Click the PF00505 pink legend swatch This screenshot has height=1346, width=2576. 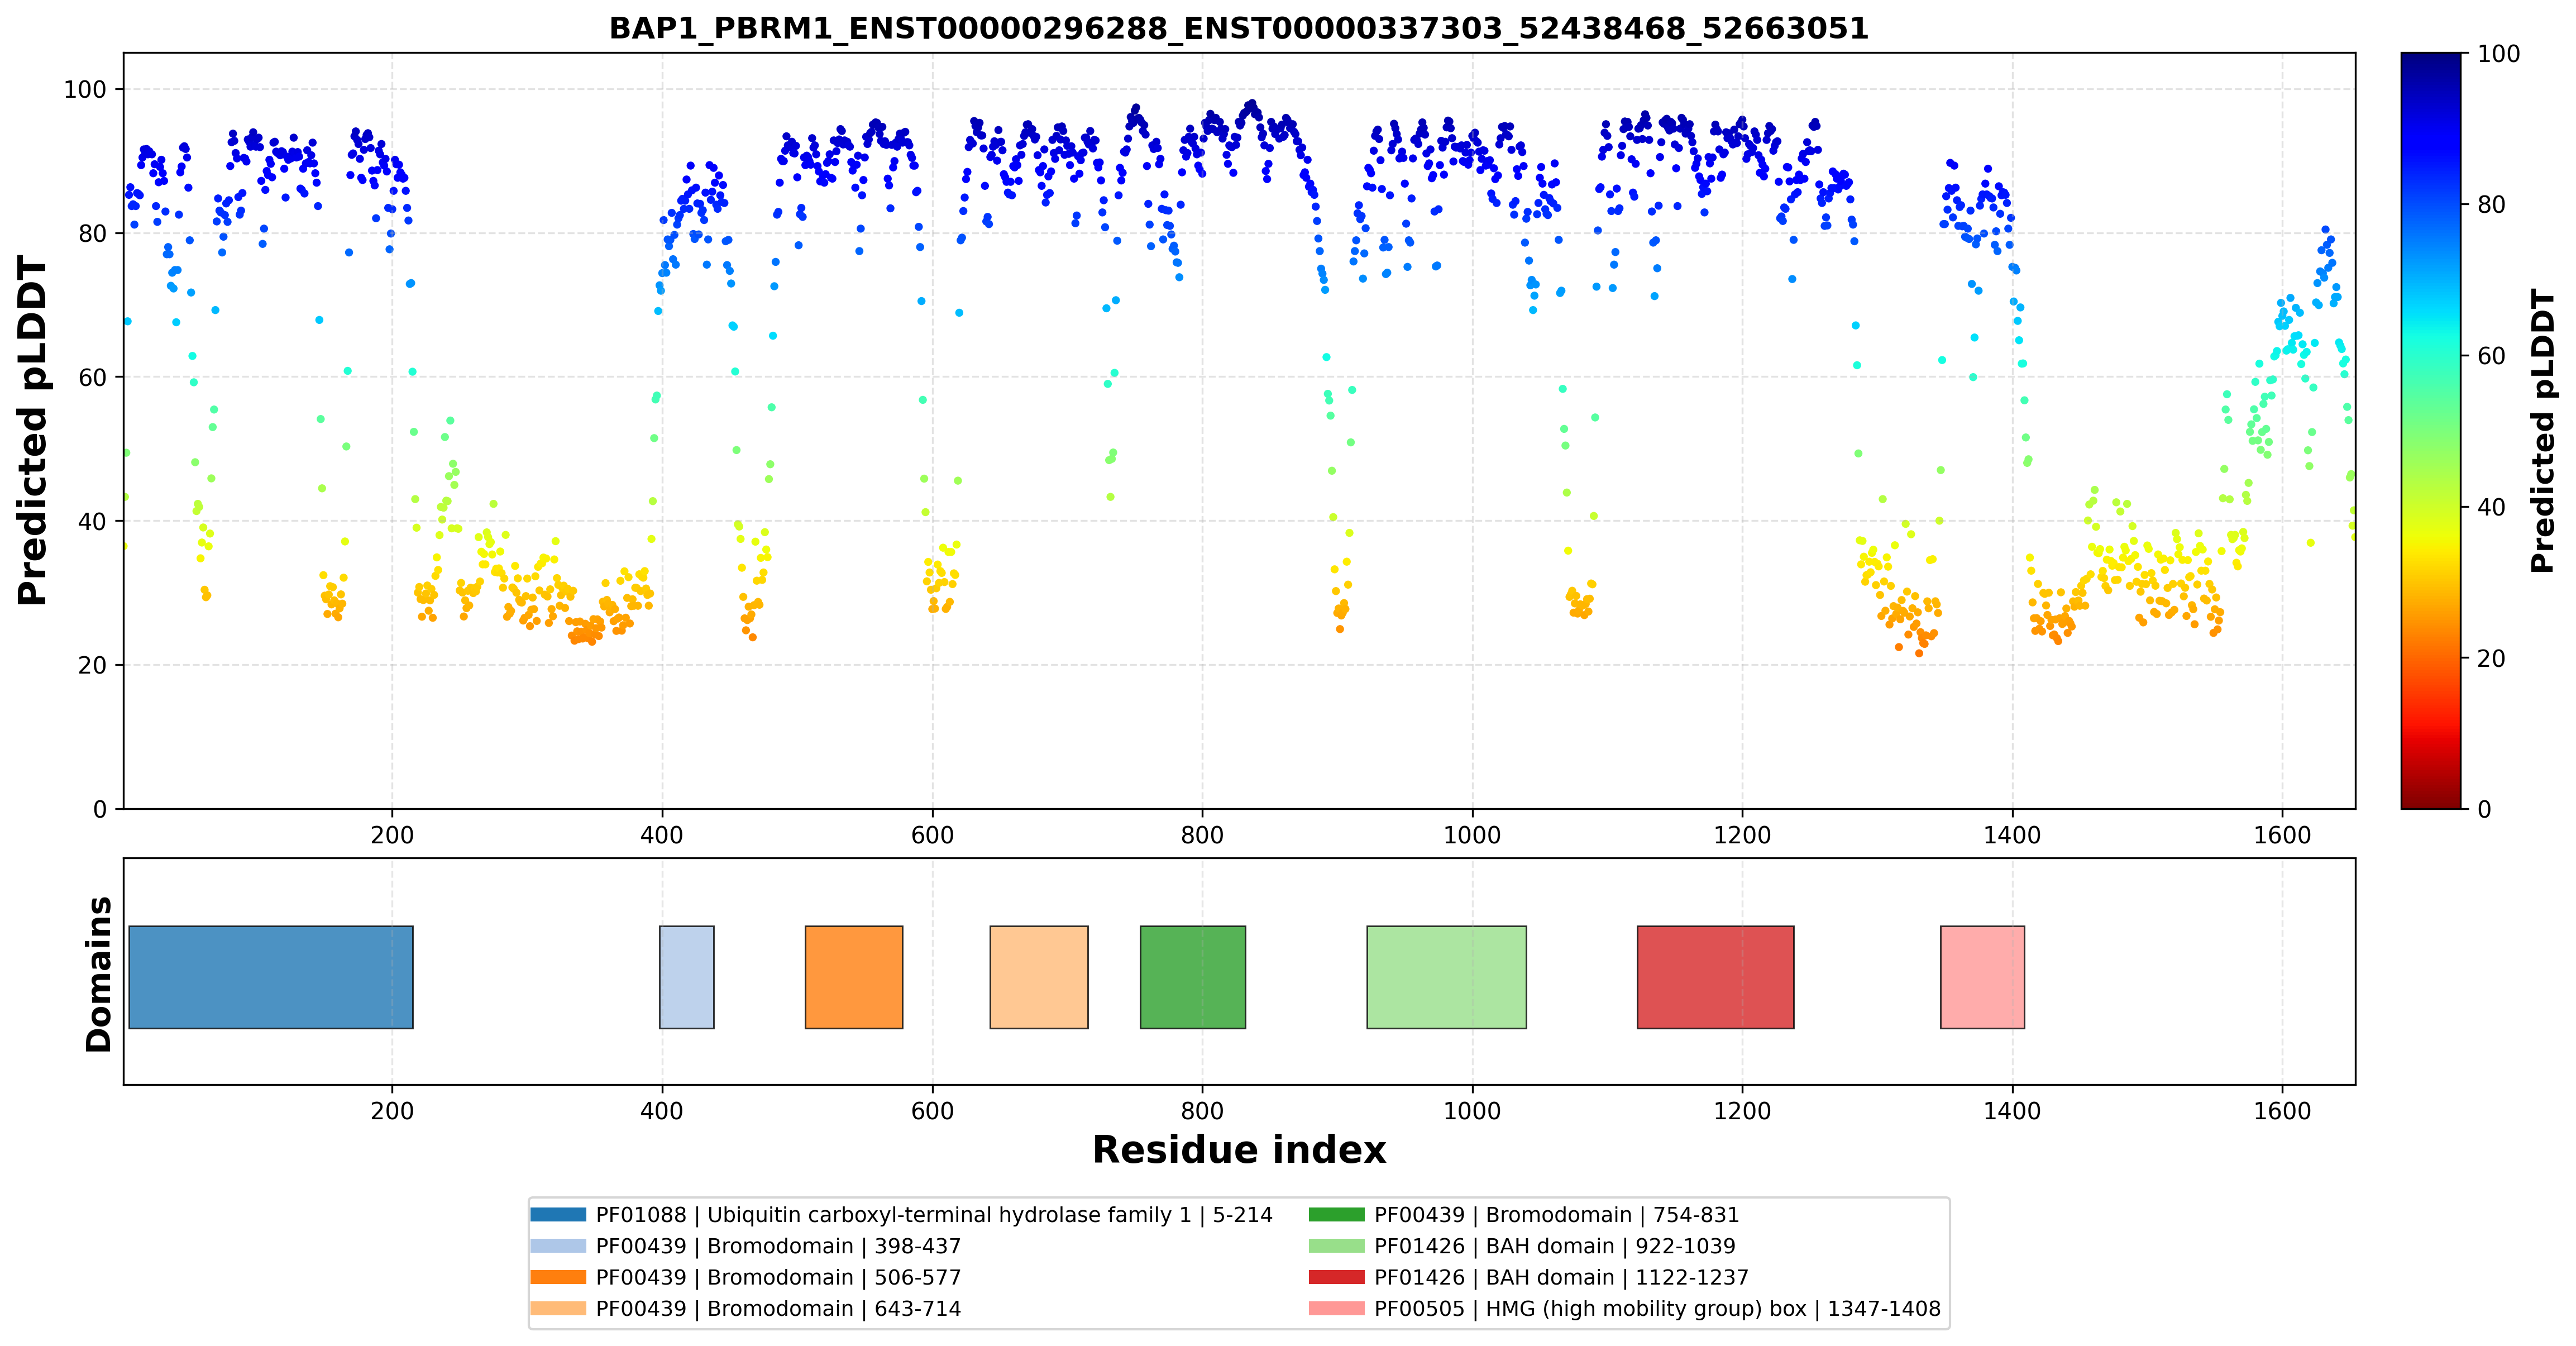(1336, 1309)
